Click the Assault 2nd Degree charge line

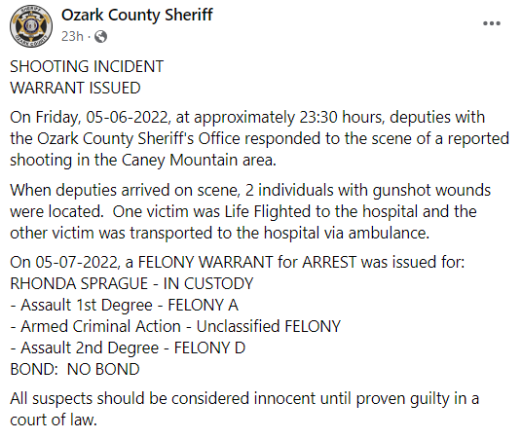tap(128, 348)
